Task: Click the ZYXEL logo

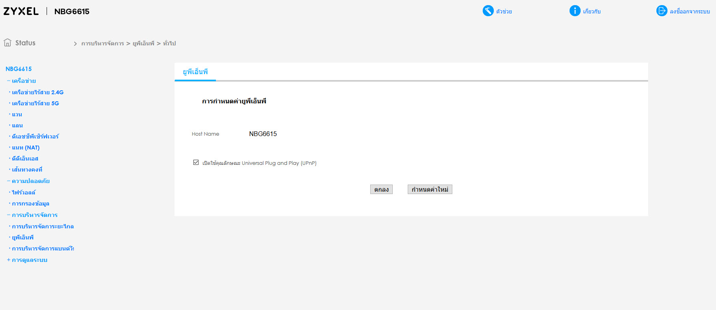Action: pyautogui.click(x=21, y=11)
